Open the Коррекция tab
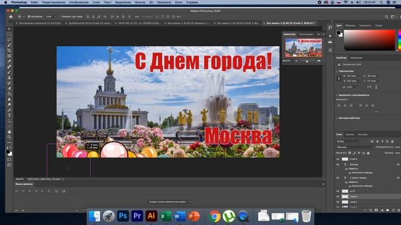This screenshot has height=225, width=401. [357, 58]
